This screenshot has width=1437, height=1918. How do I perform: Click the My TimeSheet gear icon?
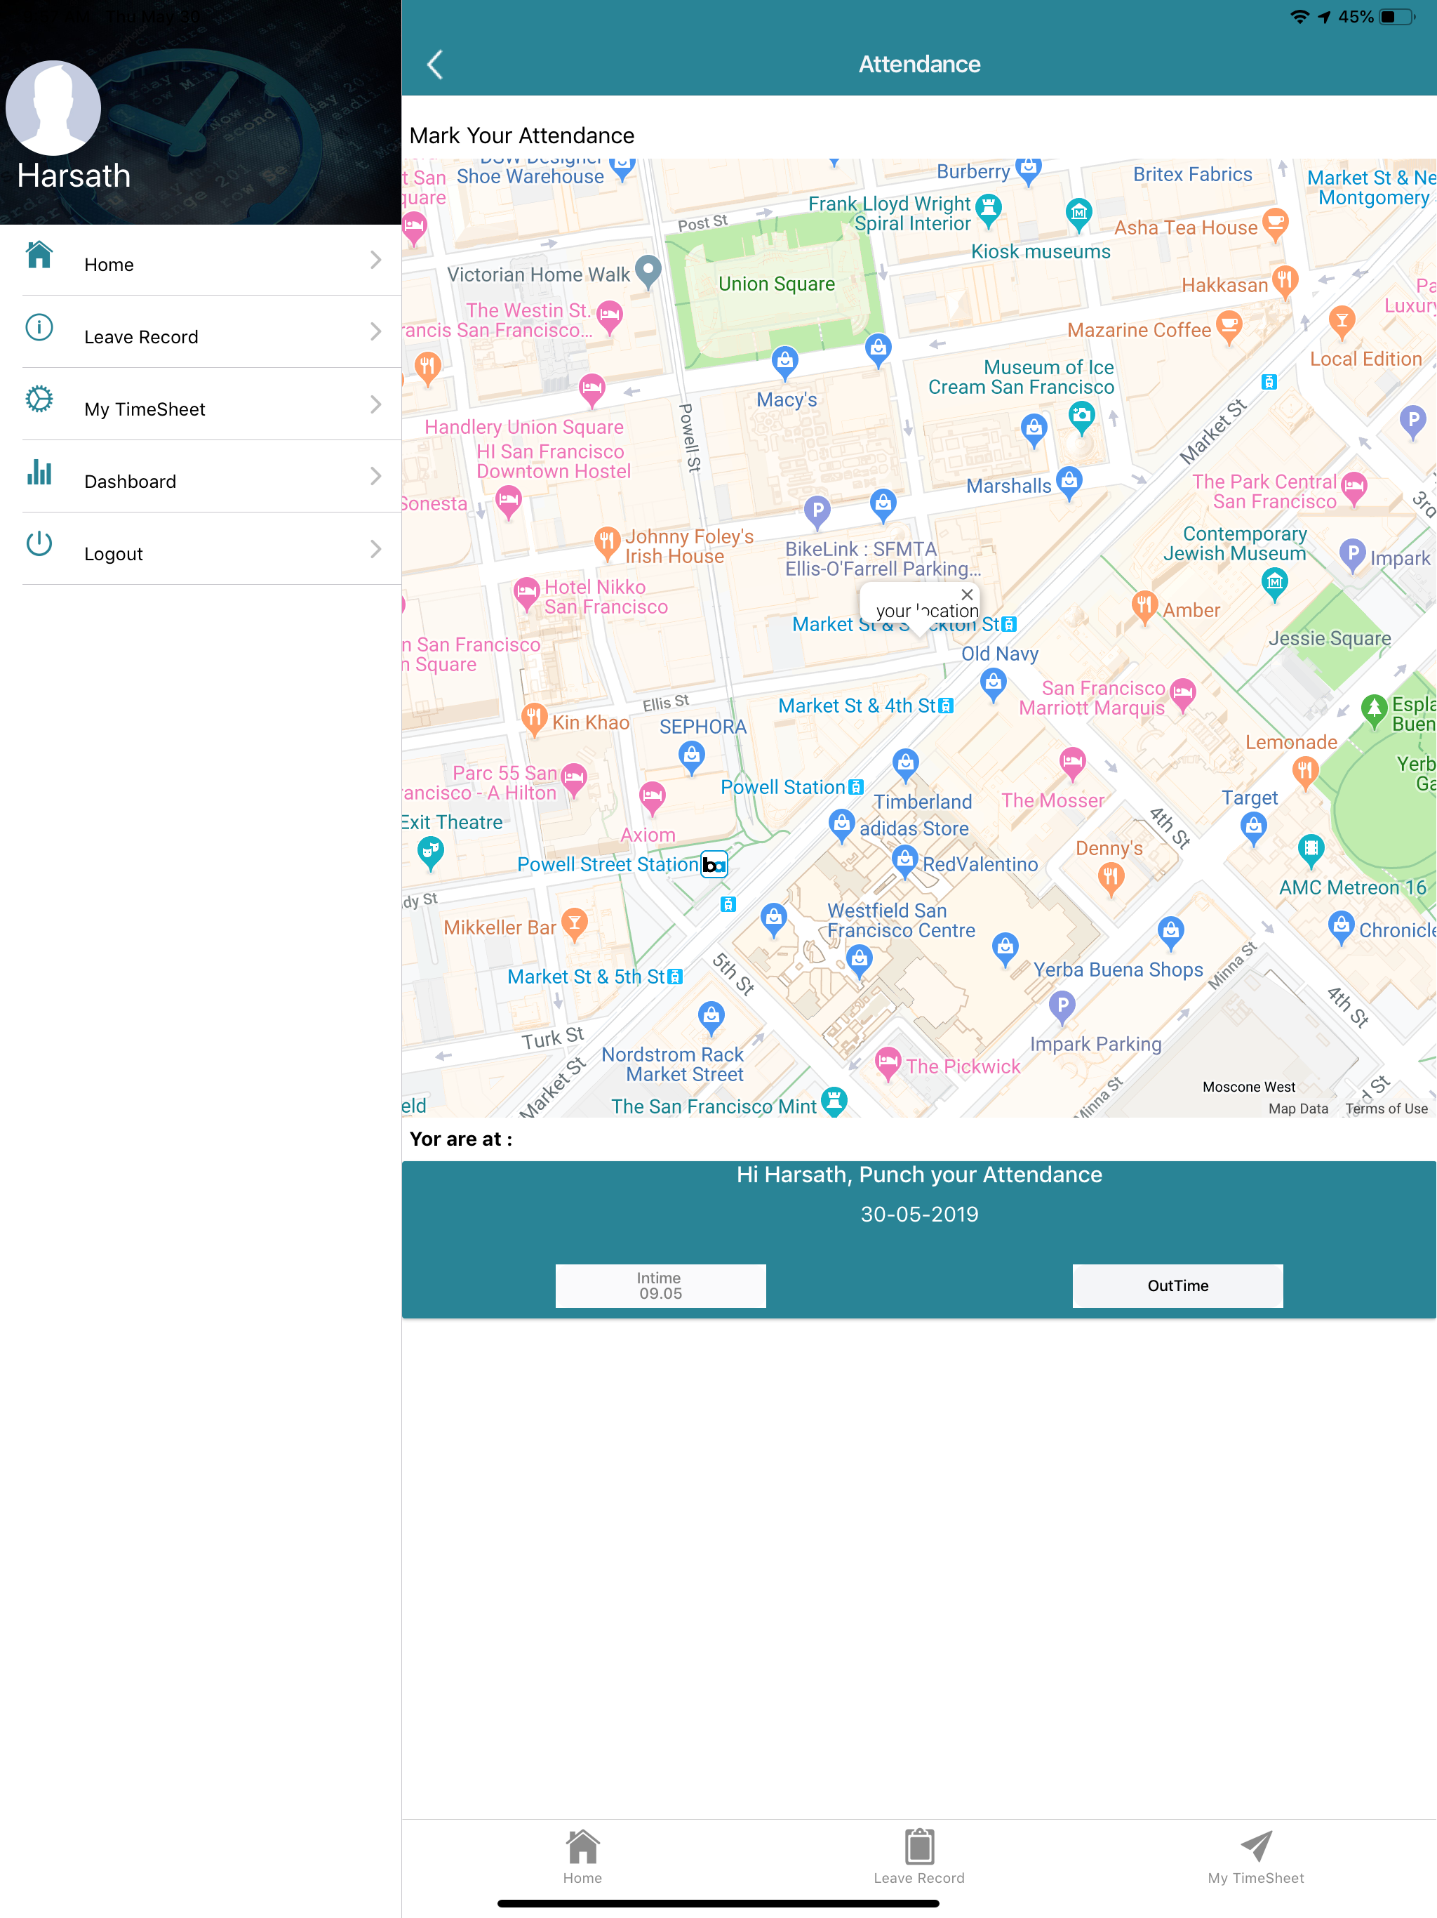click(39, 399)
